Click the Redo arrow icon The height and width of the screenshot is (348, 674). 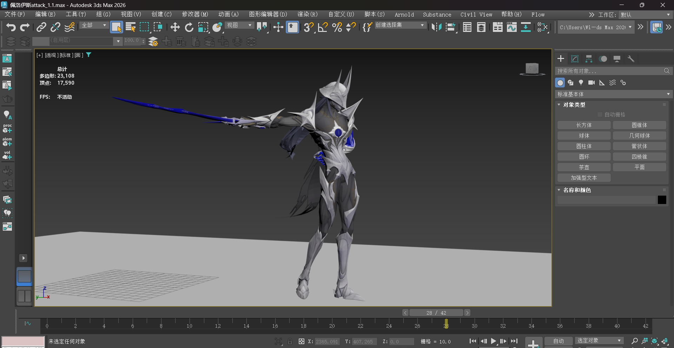tap(25, 27)
